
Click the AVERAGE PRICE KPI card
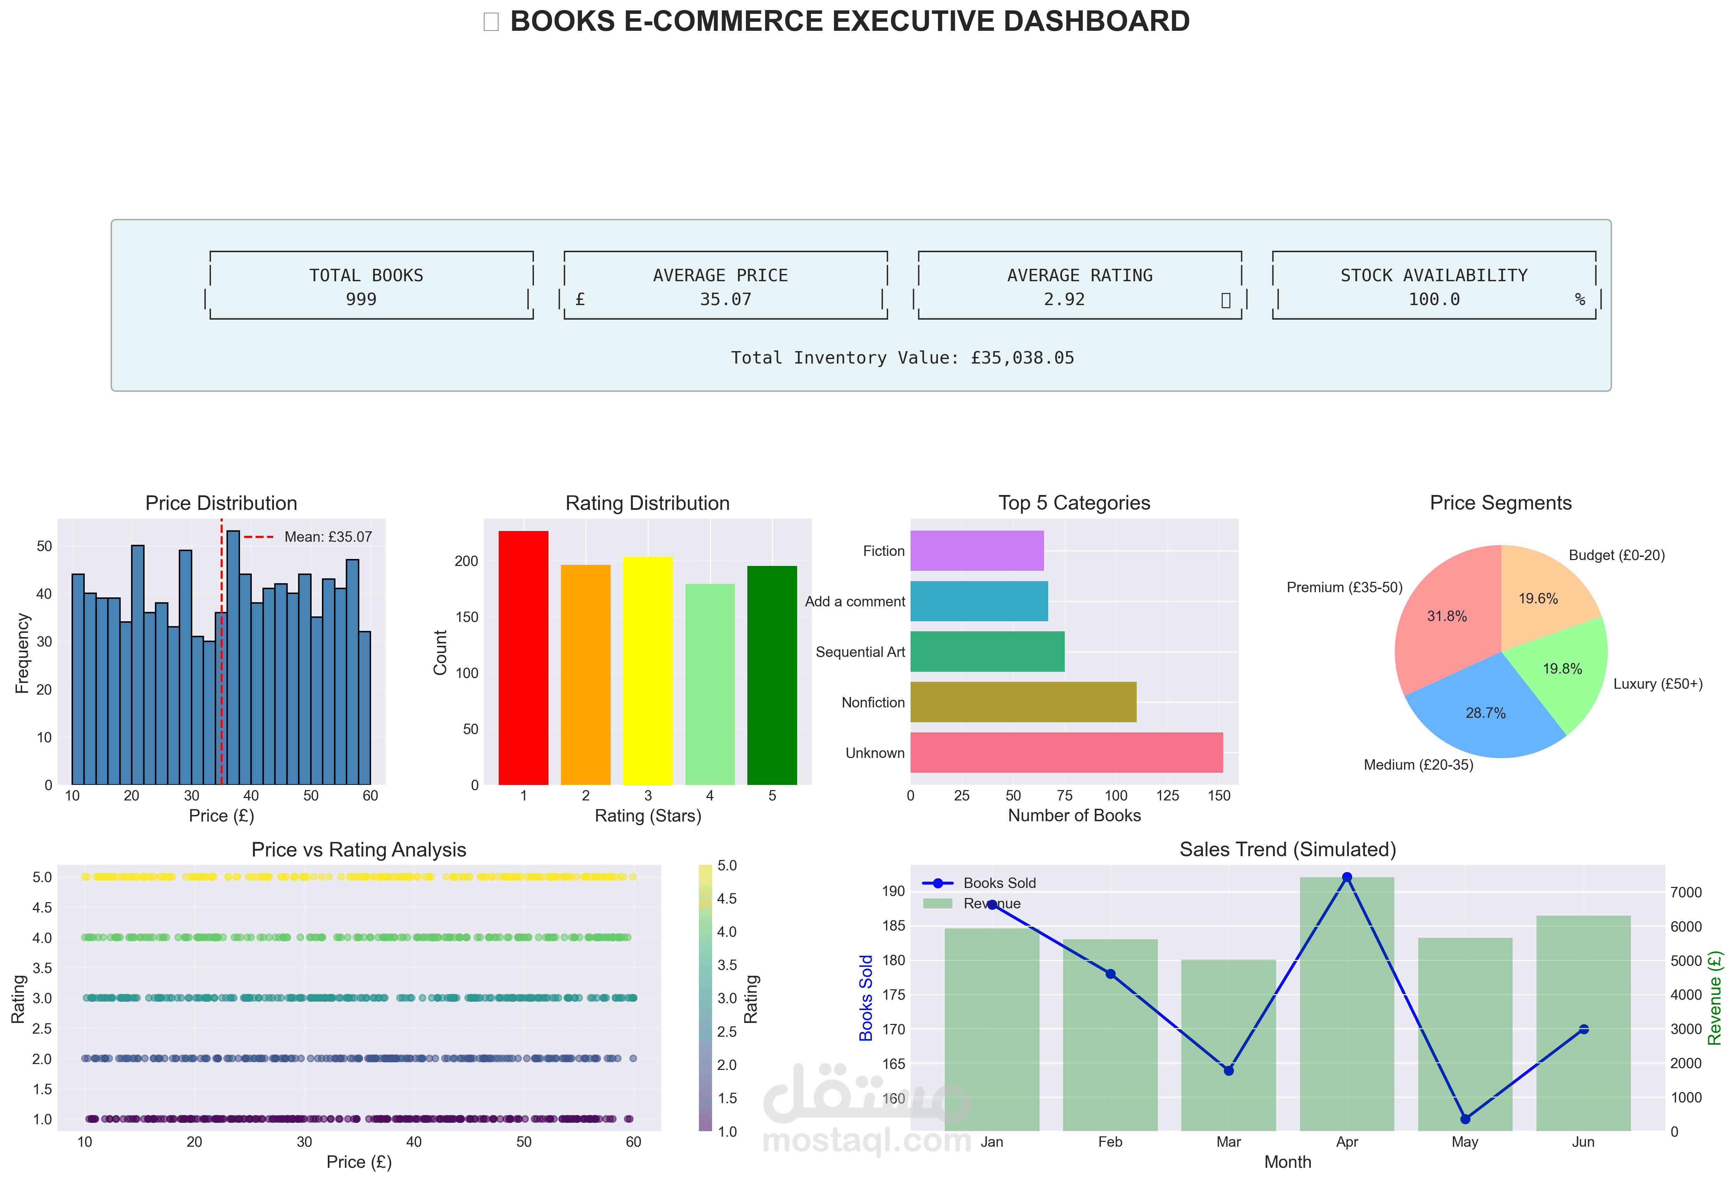tap(725, 286)
